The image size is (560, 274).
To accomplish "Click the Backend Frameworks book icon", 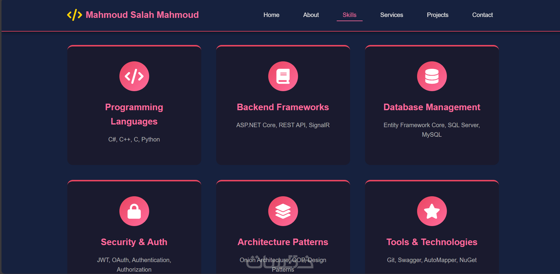I will [x=283, y=76].
